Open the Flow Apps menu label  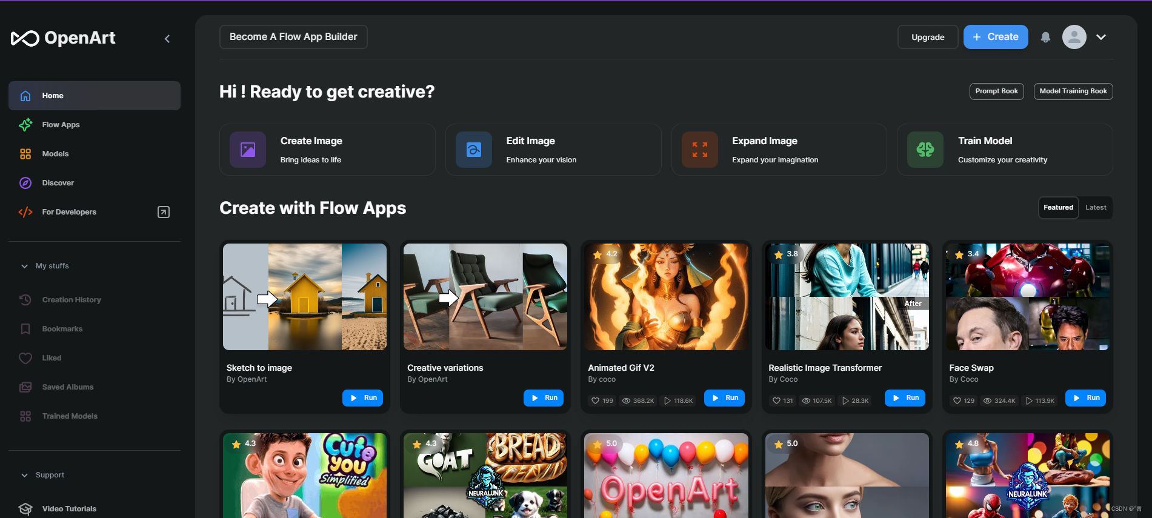(x=61, y=125)
